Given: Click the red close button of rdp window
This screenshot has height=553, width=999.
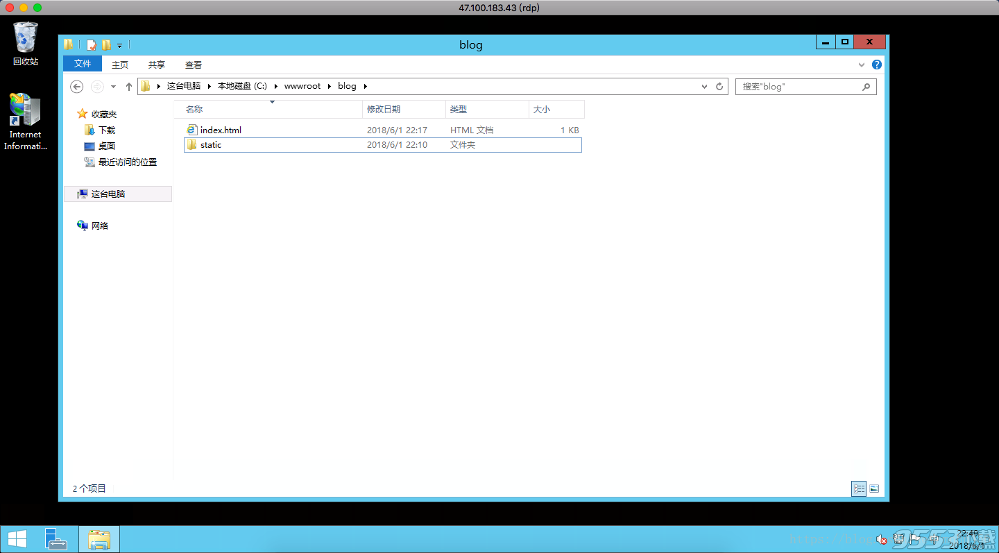Looking at the screenshot, I should 10,7.
